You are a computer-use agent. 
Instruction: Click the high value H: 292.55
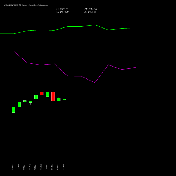[x=91, y=9]
